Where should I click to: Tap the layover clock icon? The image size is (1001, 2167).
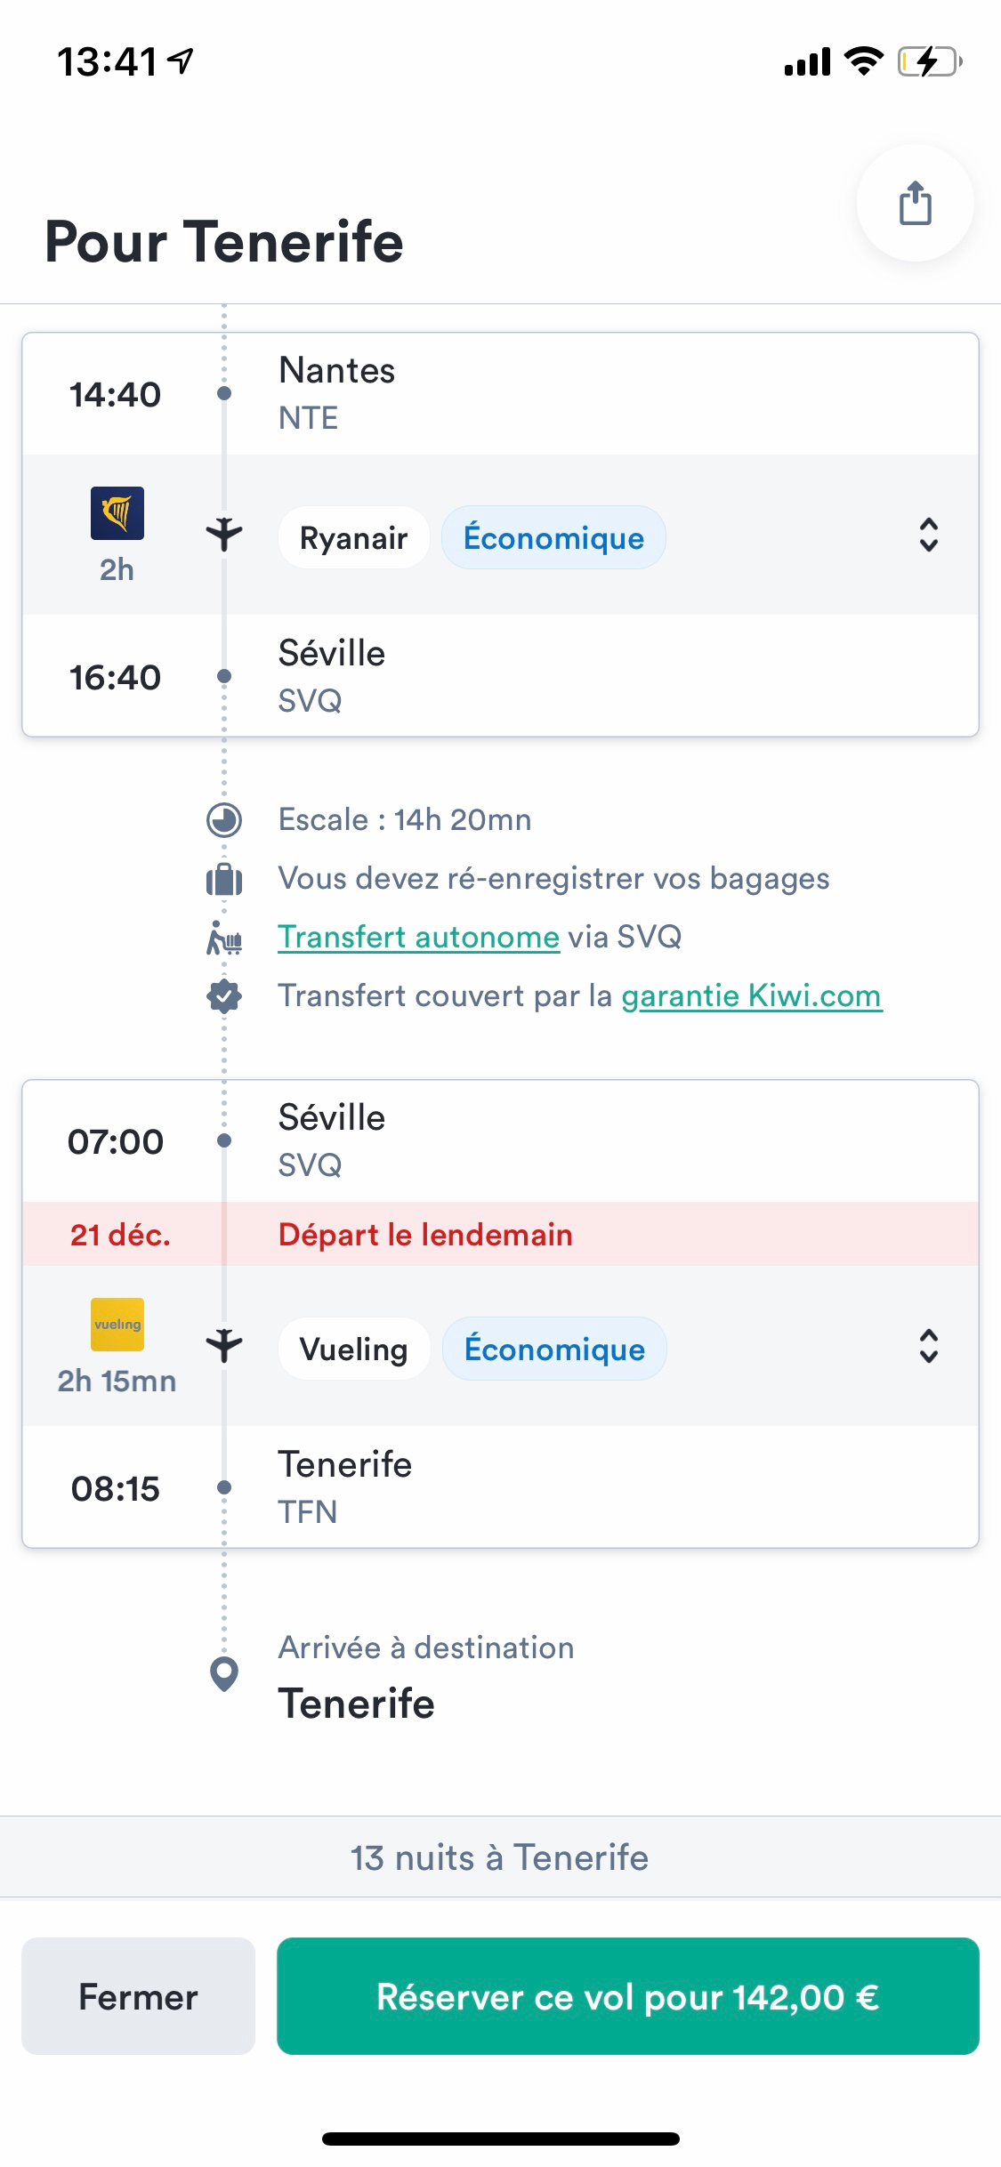click(x=224, y=819)
